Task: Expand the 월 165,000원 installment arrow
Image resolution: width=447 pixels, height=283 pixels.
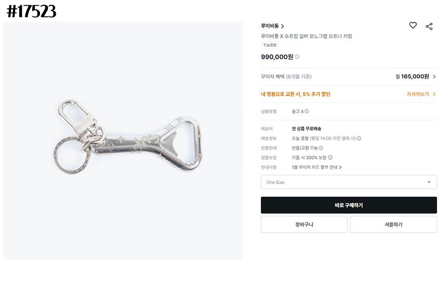Action: [x=434, y=77]
